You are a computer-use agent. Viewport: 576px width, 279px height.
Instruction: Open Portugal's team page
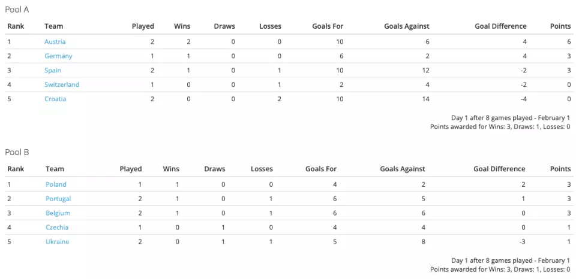click(58, 199)
